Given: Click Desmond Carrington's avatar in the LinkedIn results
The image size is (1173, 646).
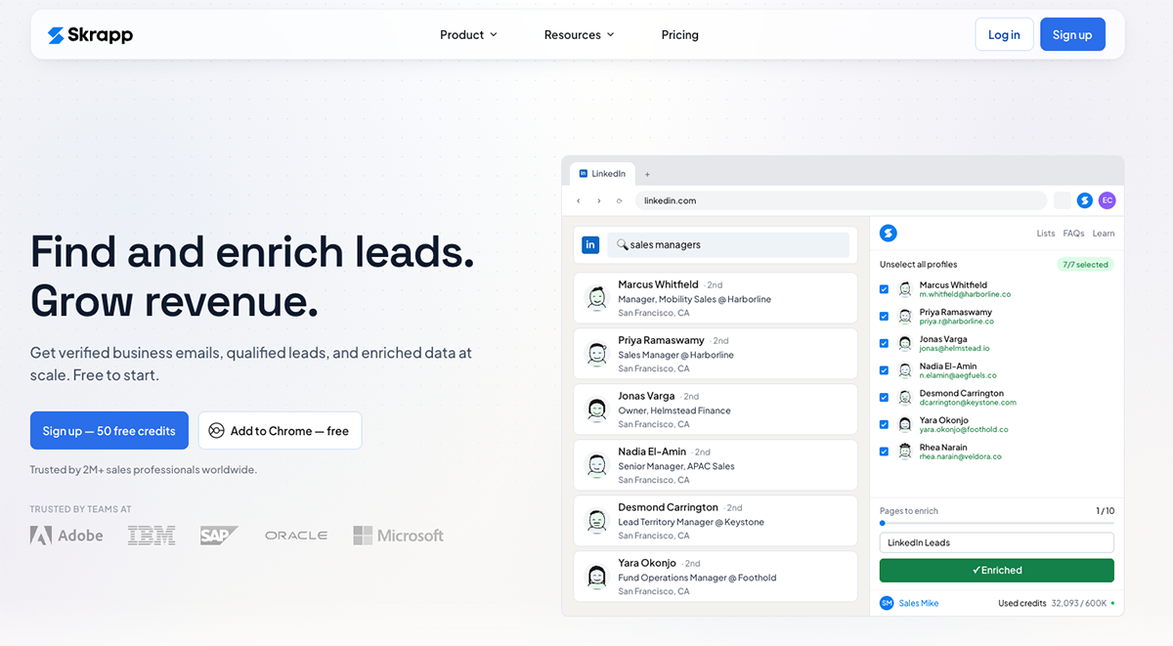Looking at the screenshot, I should tap(596, 521).
